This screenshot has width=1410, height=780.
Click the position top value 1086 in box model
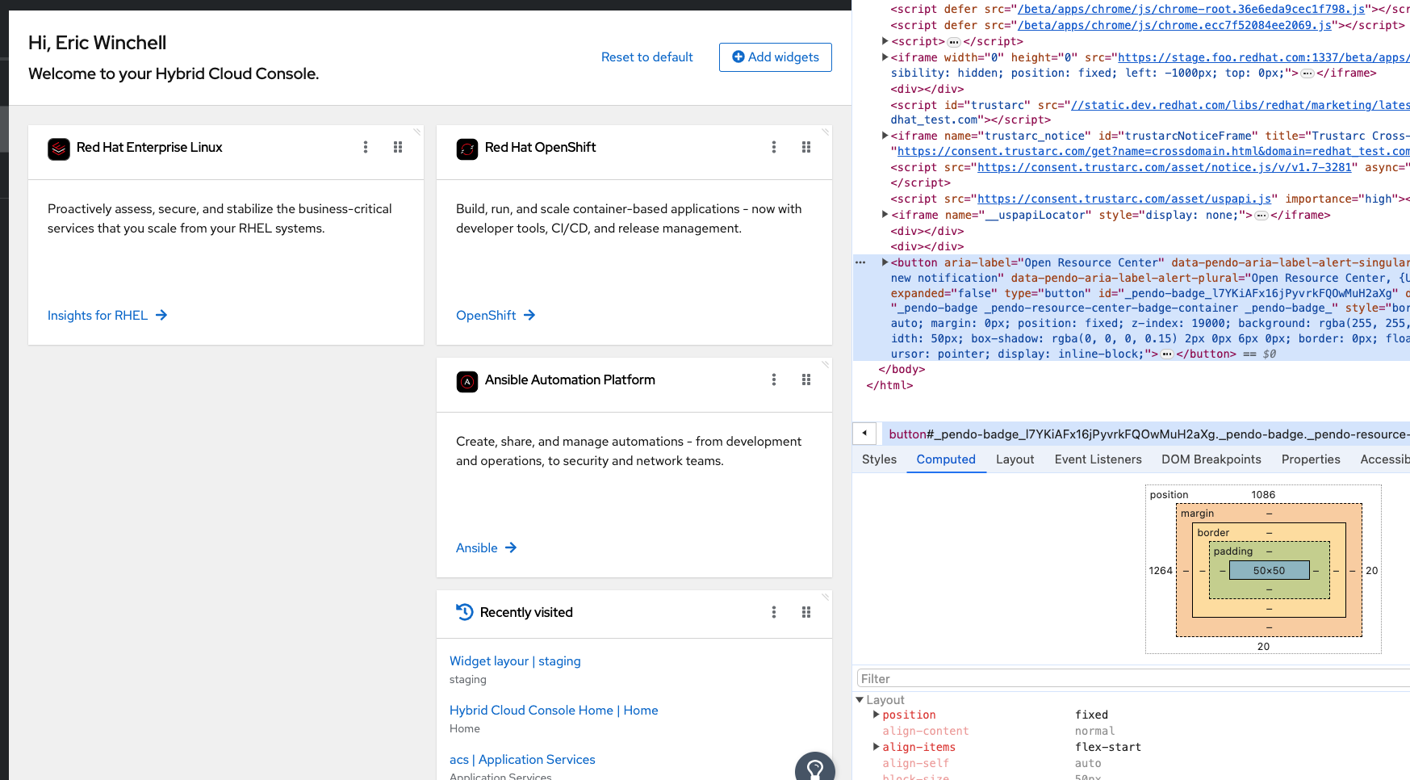pyautogui.click(x=1263, y=494)
